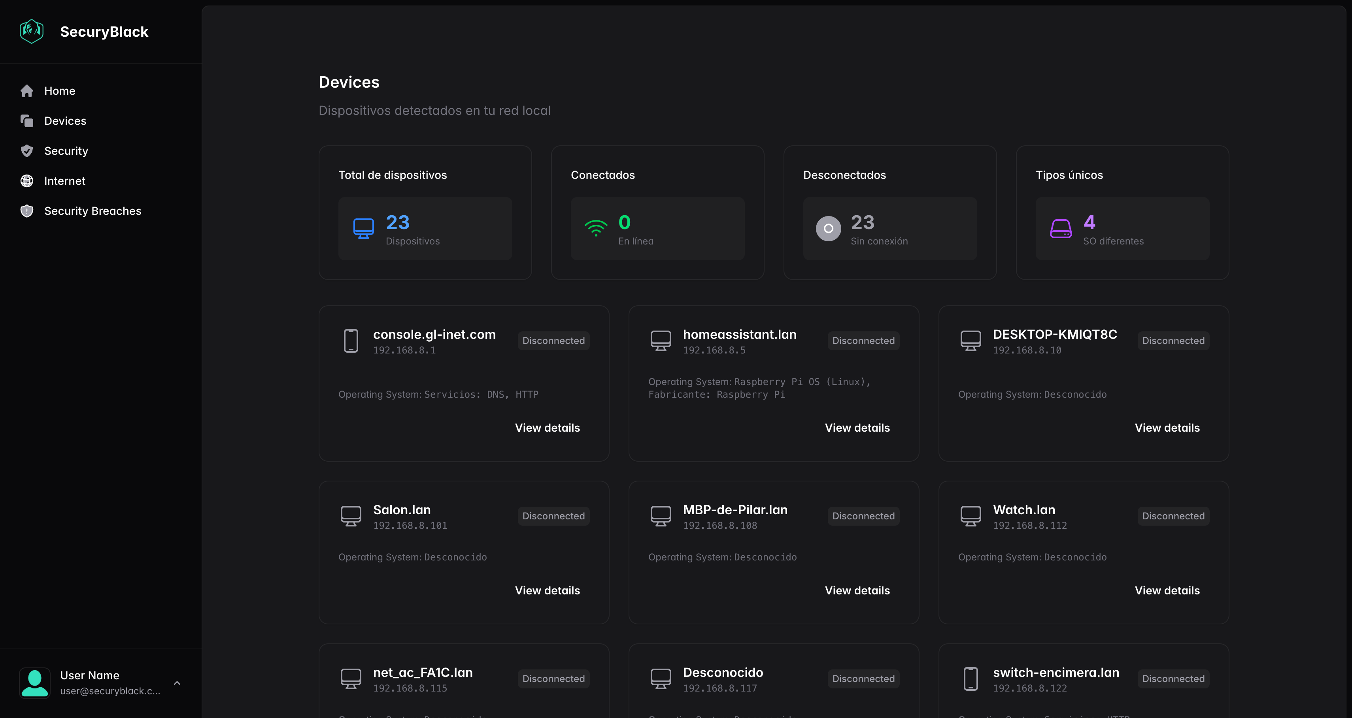Navigate to the Internet menu item
The height and width of the screenshot is (718, 1352).
[x=101, y=181]
